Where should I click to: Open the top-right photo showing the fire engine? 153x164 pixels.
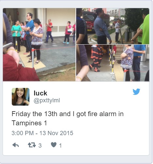(113, 26)
